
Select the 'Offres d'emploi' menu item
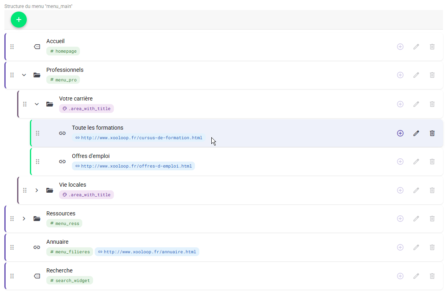click(x=91, y=156)
